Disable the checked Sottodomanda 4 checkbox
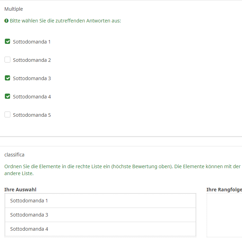The height and width of the screenshot is (249, 242). pos(7,96)
